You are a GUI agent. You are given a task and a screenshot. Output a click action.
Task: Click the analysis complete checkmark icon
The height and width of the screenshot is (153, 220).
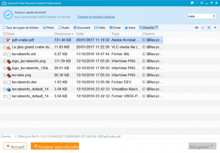(8, 14)
